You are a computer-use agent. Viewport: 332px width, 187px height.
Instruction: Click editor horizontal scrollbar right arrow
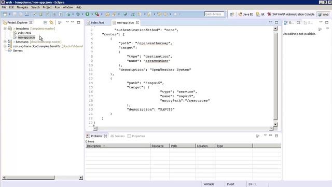271,128
